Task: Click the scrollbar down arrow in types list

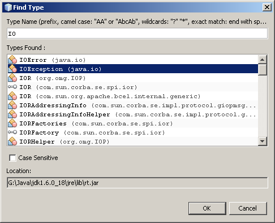Action: pos(263,141)
